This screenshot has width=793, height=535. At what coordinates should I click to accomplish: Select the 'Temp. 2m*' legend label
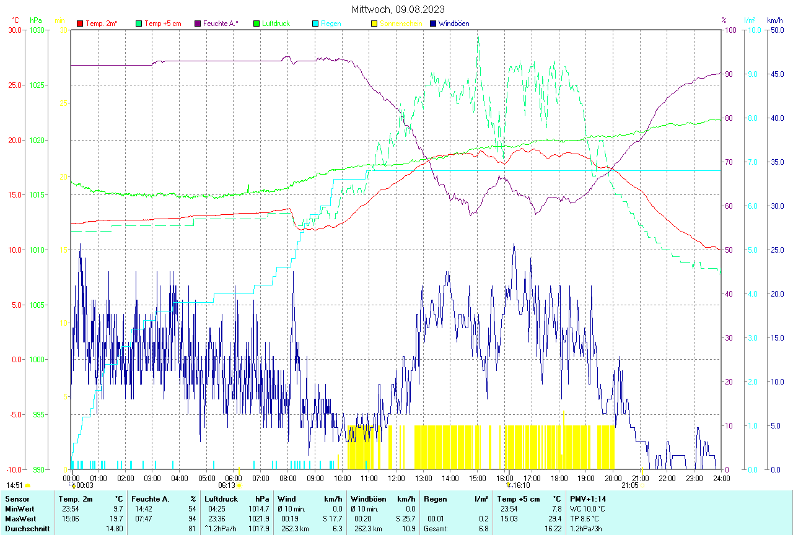click(x=102, y=24)
